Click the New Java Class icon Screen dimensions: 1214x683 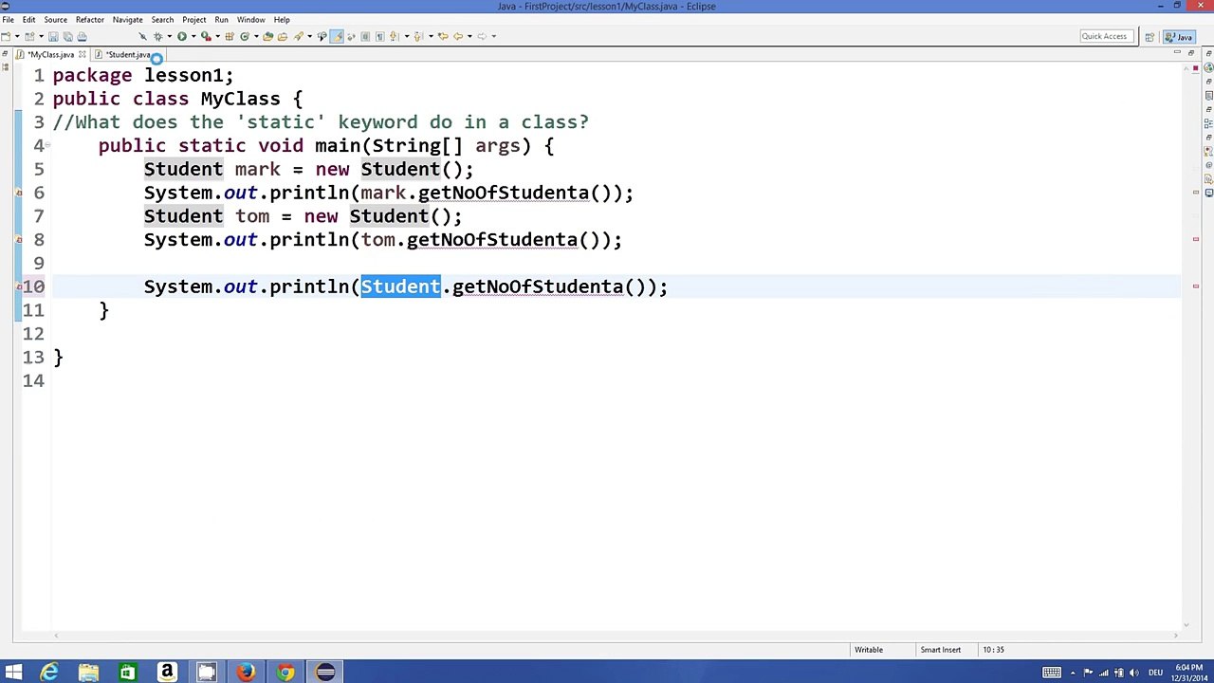[245, 36]
